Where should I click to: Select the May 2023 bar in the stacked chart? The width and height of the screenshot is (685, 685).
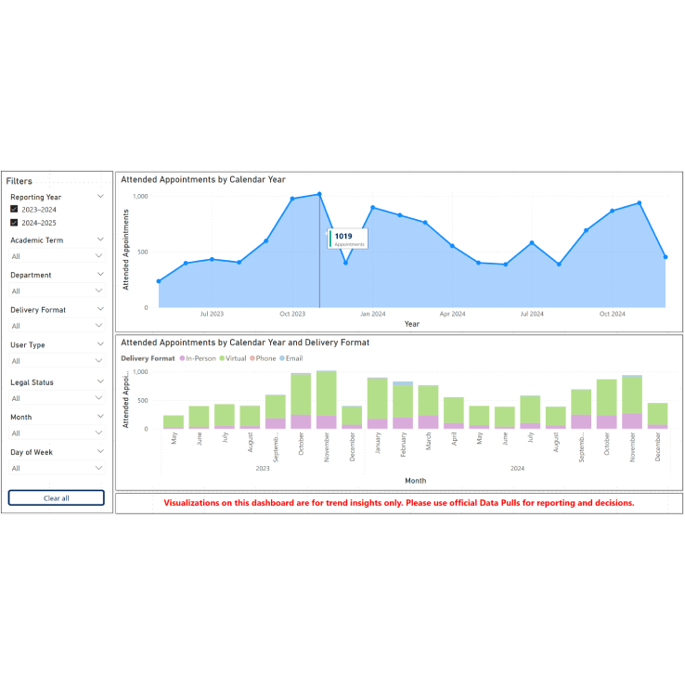[x=174, y=421]
